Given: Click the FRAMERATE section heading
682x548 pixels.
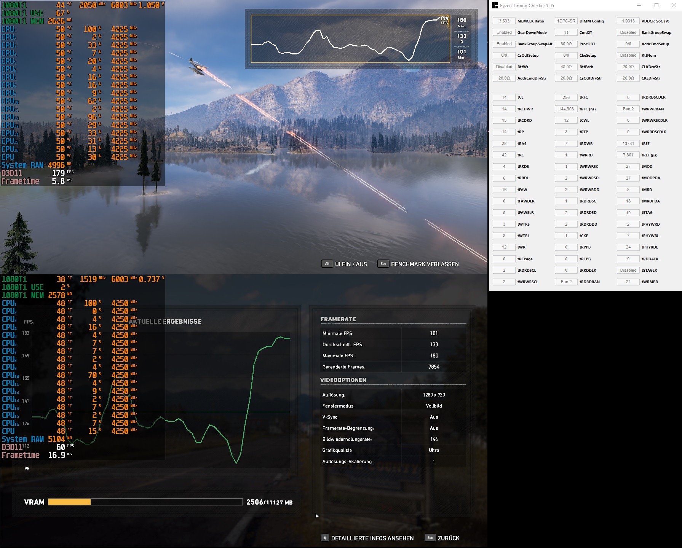Looking at the screenshot, I should [x=338, y=319].
